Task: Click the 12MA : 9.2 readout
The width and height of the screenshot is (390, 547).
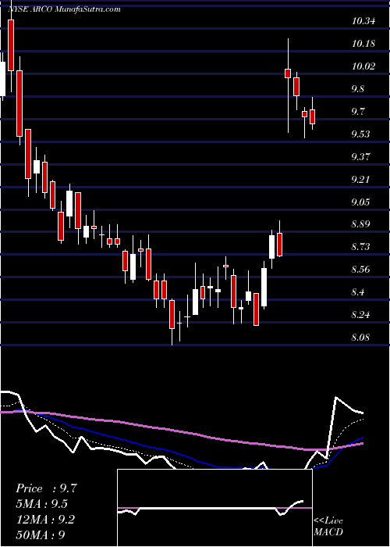Action: tap(45, 519)
